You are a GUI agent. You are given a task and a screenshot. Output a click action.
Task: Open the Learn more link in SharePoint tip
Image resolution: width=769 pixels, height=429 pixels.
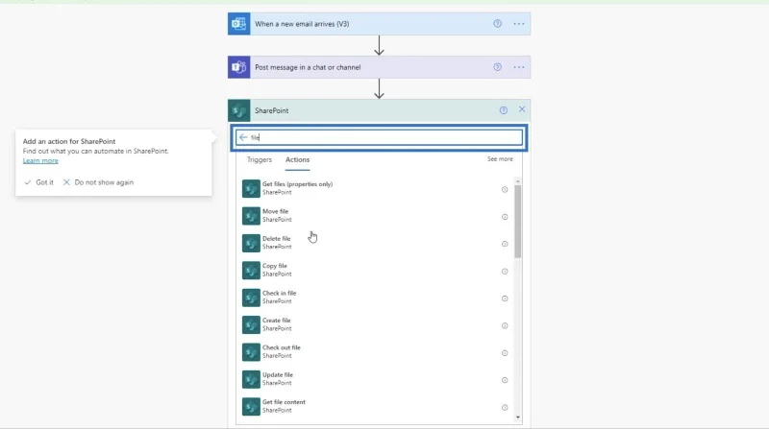40,160
